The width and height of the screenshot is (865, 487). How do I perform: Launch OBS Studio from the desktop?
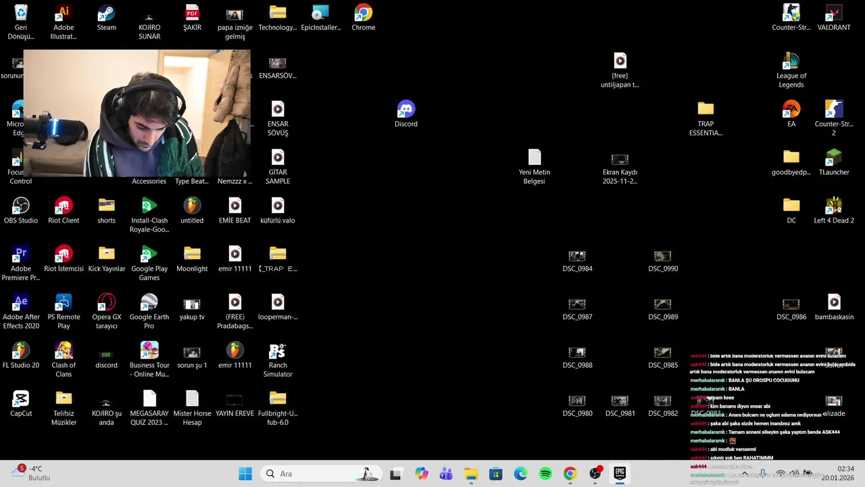pyautogui.click(x=21, y=211)
